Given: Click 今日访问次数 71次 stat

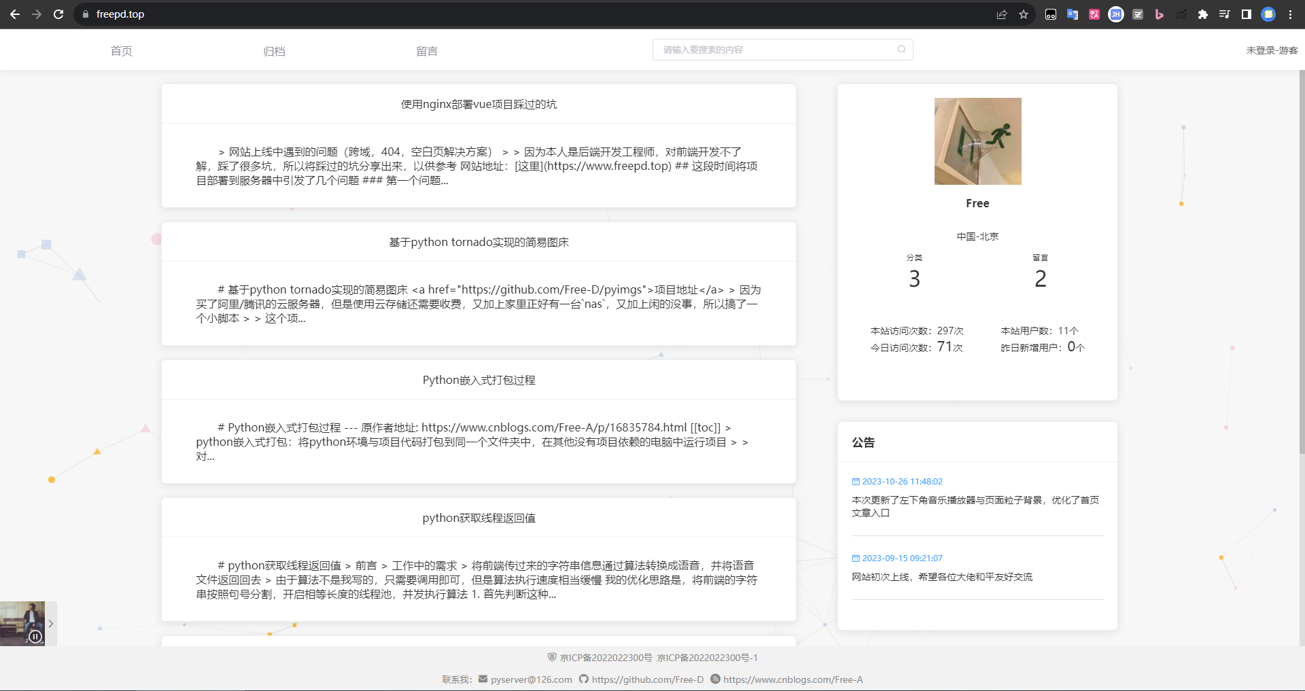Looking at the screenshot, I should tap(916, 347).
